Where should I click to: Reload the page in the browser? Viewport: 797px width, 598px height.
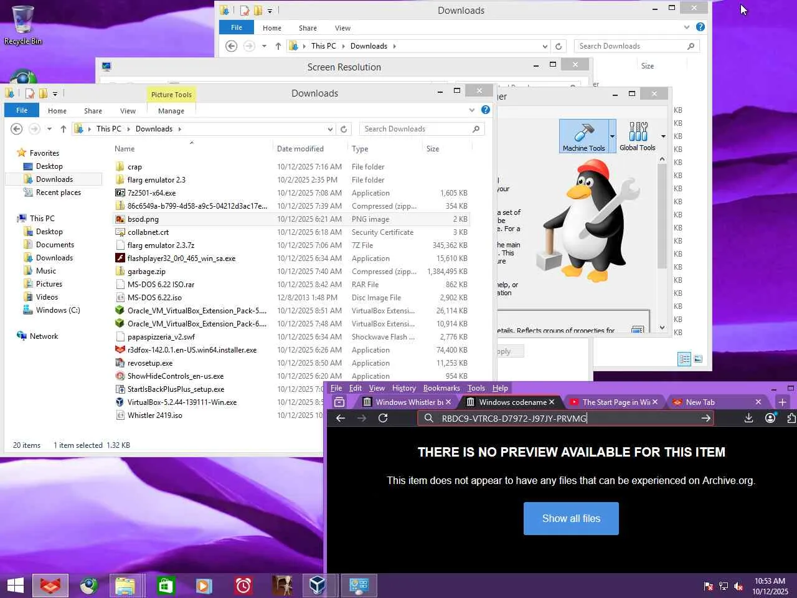383,418
